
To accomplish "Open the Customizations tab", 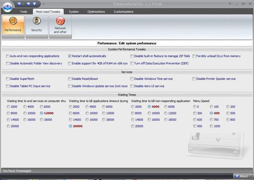I will pos(123,12).
